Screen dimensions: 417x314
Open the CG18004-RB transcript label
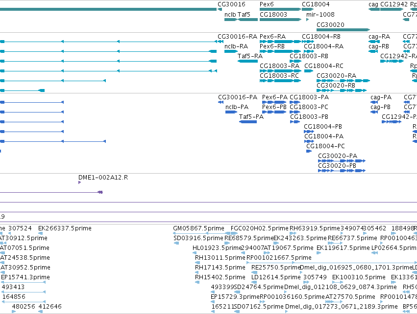pyautogui.click(x=321, y=37)
